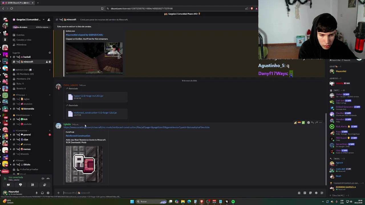Switch to the haxball channel

tap(31, 57)
